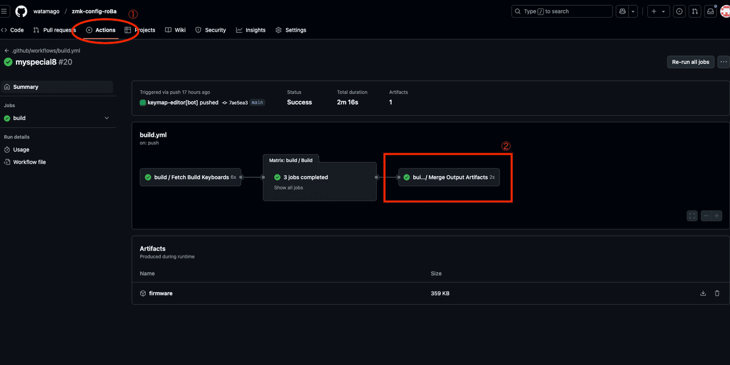The image size is (730, 365).
Task: Open pull requests icon in header
Action: click(x=695, y=12)
